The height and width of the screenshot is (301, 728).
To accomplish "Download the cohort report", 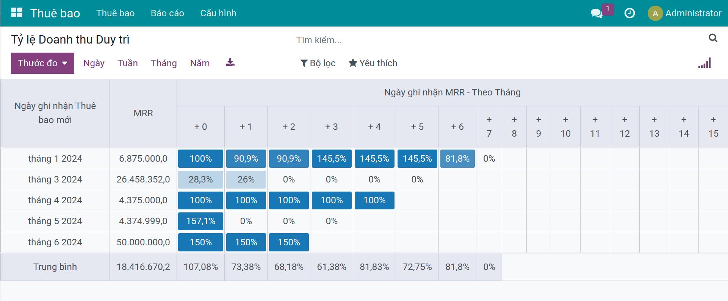I will click(x=230, y=63).
